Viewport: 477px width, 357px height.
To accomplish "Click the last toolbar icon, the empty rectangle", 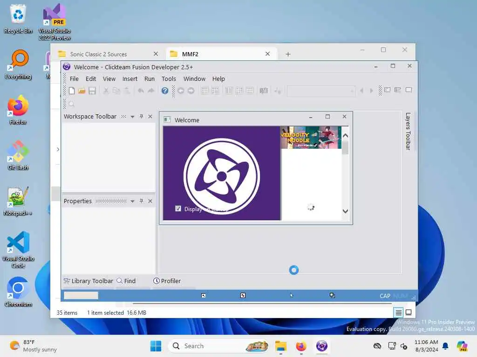I will pos(409,90).
